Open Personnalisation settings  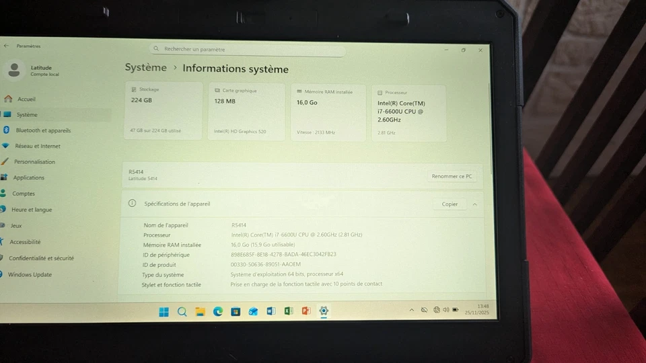[x=34, y=162]
